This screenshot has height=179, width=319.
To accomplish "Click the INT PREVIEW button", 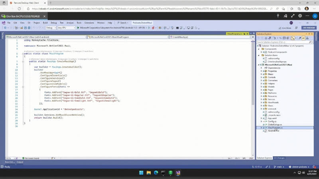I will (309, 28).
